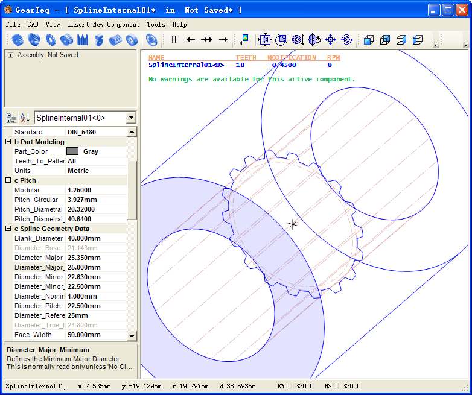Click SplineInternal01<0> name in the viewport table
The width and height of the screenshot is (472, 395).
point(186,65)
